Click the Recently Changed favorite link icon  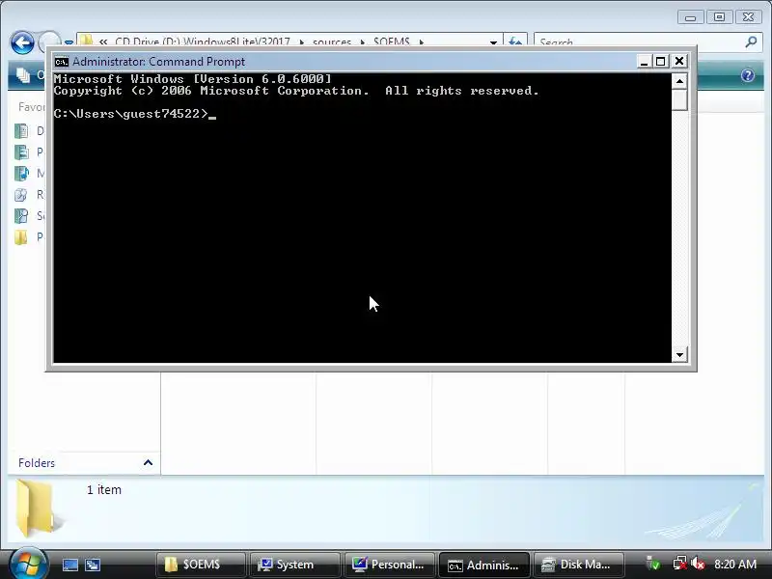coord(21,195)
